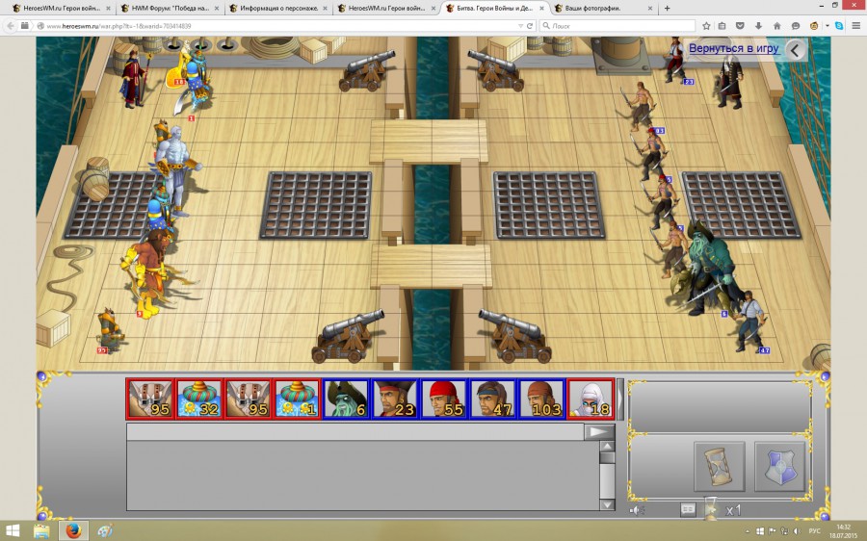
Task: Select ghost captain portrait with count 6
Action: pyautogui.click(x=346, y=398)
